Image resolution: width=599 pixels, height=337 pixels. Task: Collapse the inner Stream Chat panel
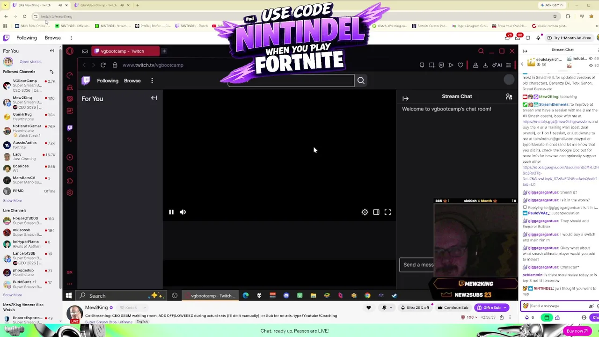405,98
